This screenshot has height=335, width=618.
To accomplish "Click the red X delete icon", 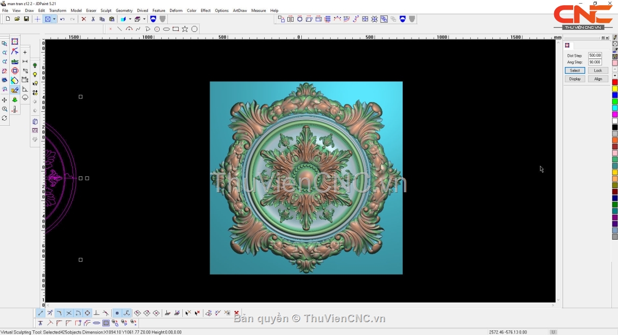I will coord(84,19).
